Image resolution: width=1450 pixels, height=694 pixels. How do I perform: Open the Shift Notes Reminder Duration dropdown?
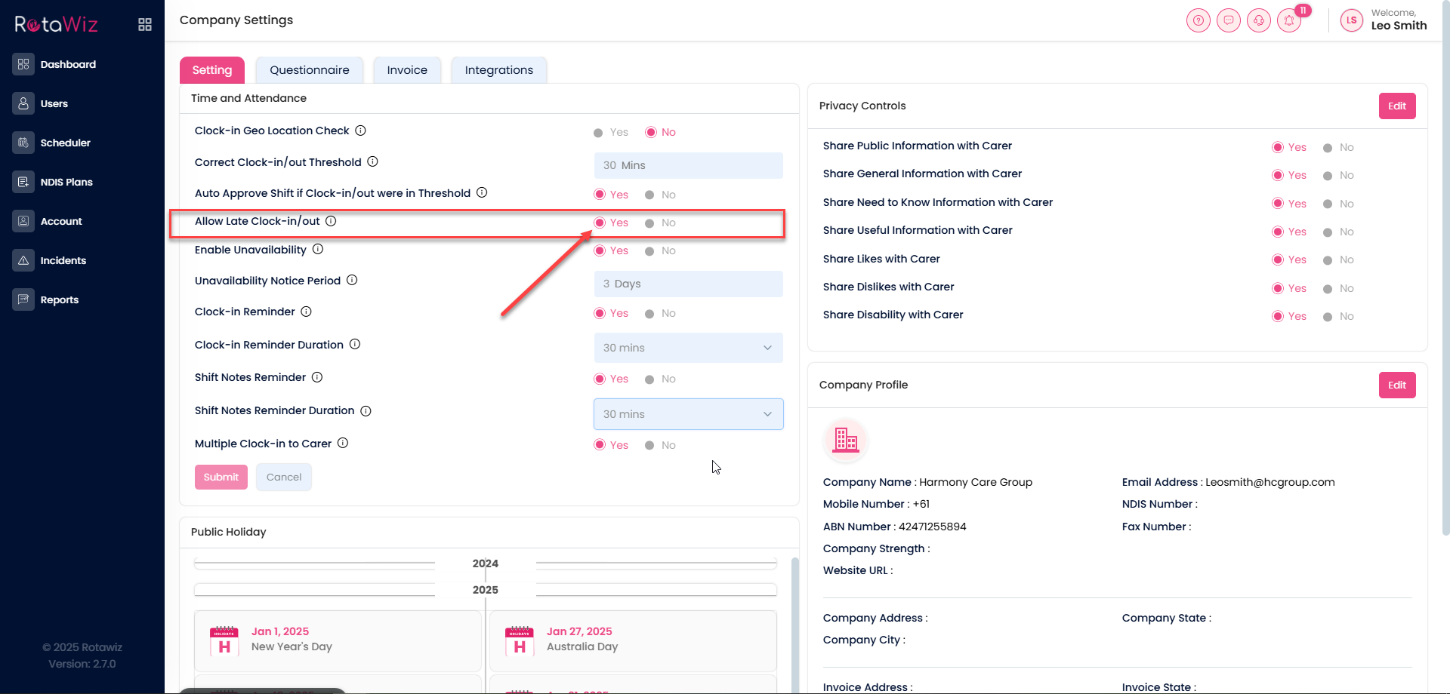(688, 414)
